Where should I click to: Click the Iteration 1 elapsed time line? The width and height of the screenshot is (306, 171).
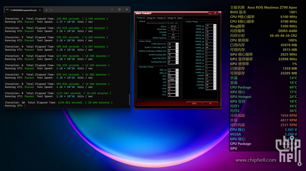point(56,19)
